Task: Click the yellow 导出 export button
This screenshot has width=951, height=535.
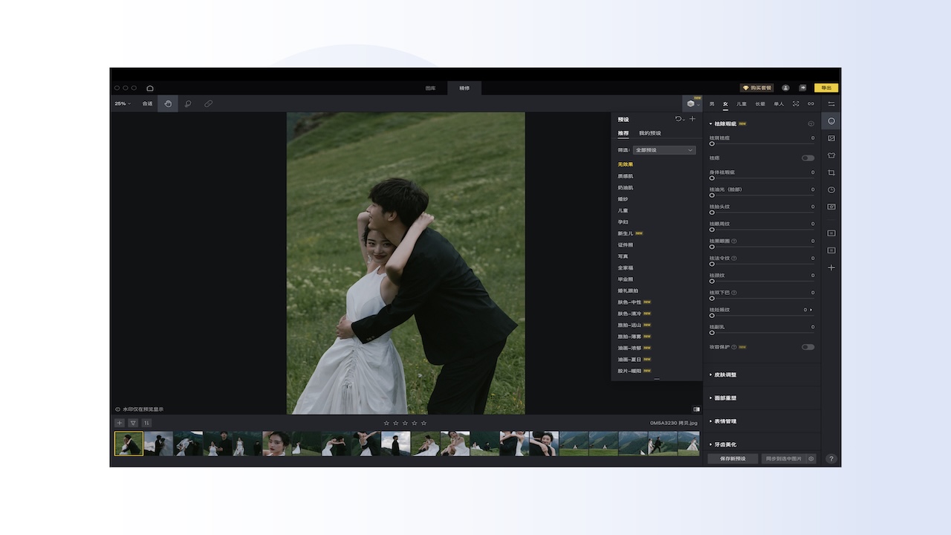Action: (825, 88)
